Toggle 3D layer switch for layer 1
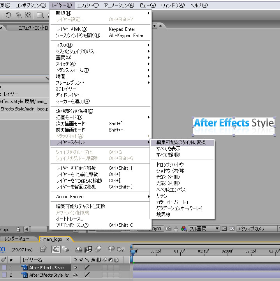The height and width of the screenshot is (281, 280). click(116, 268)
